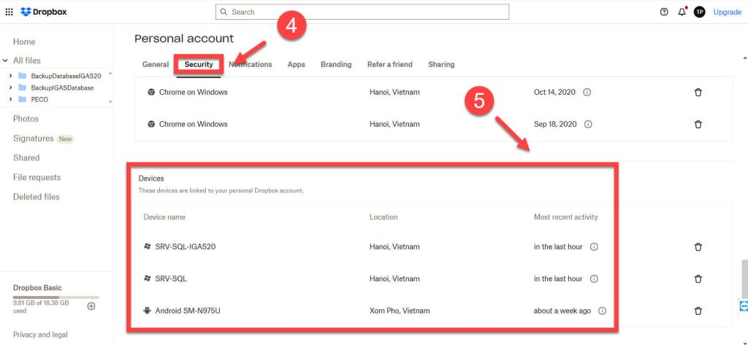Click the add storage plus icon
Screen dimensions: 748x347
click(91, 306)
